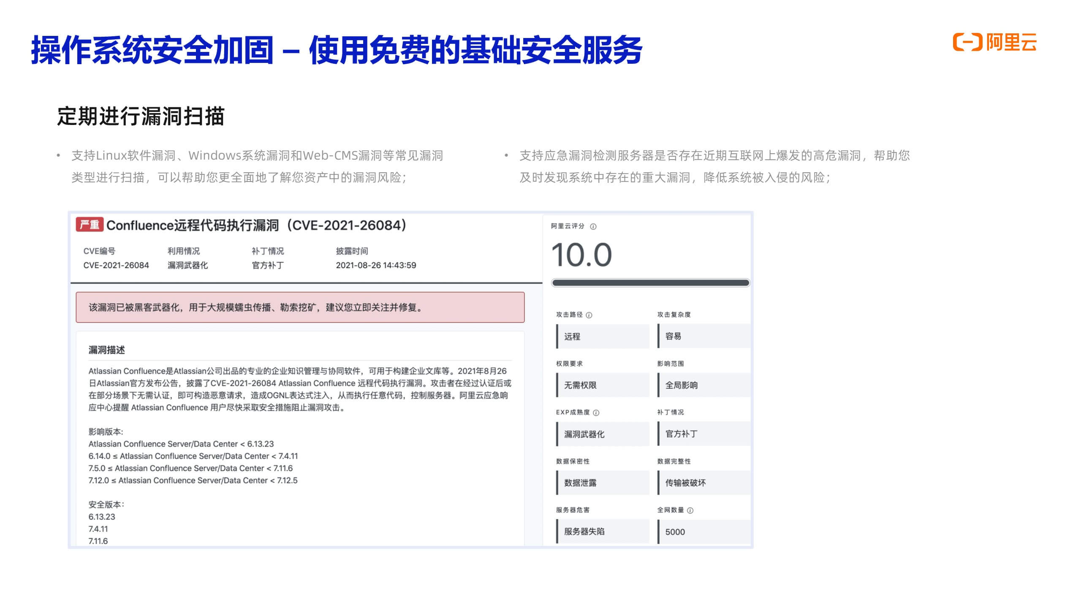Click the 5000 全网数量 value

tap(704, 532)
